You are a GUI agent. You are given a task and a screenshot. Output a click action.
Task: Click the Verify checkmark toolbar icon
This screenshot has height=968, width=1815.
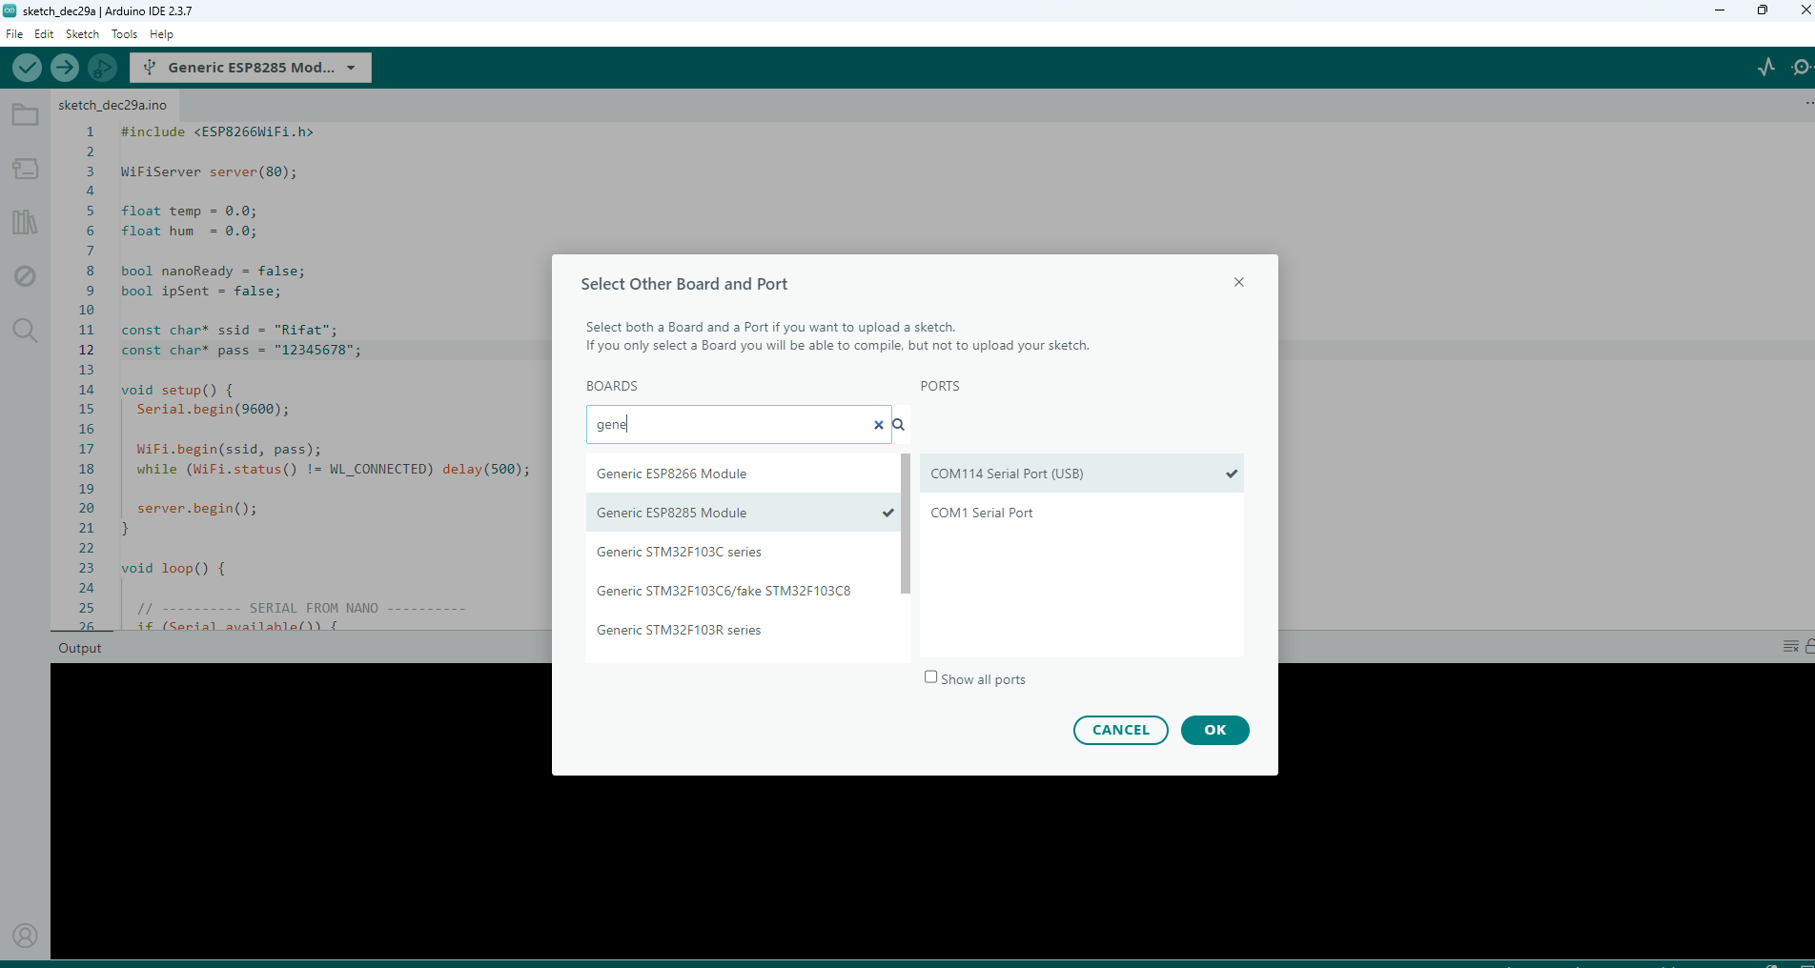pyautogui.click(x=27, y=68)
